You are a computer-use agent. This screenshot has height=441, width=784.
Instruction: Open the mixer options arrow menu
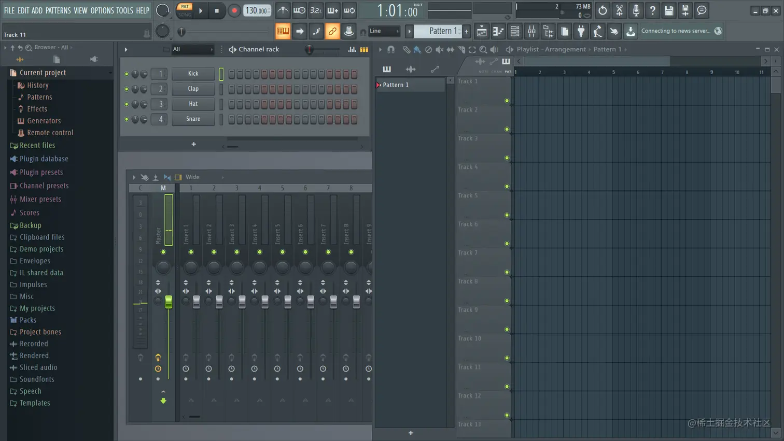point(134,177)
